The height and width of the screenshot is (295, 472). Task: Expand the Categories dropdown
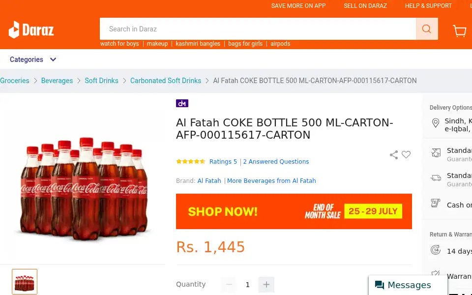[33, 59]
